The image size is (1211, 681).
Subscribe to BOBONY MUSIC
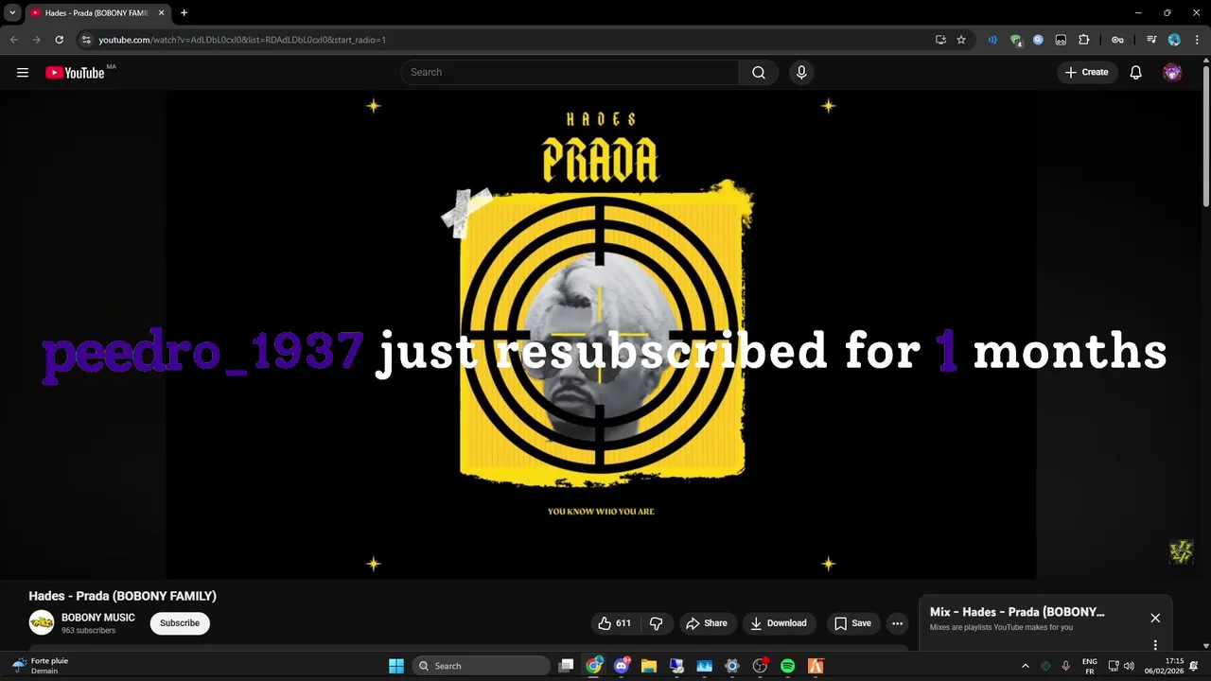[180, 623]
